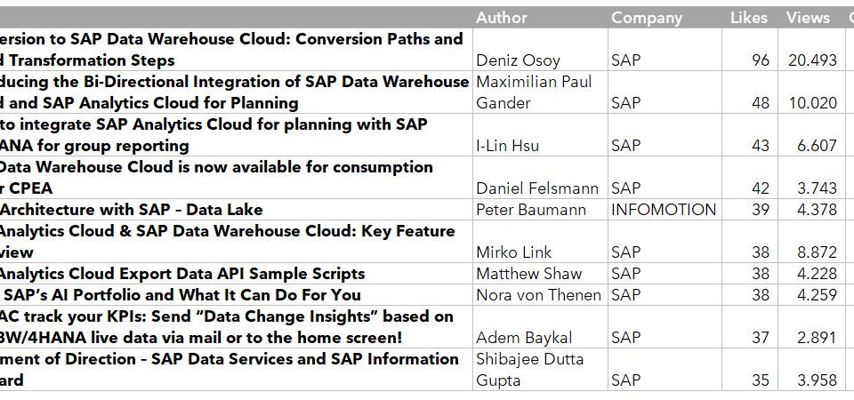Image resolution: width=854 pixels, height=400 pixels.
Task: Select the Adem Baykal author cell
Action: (x=540, y=326)
